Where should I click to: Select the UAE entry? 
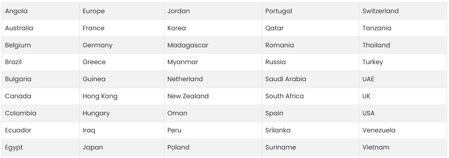coord(368,79)
